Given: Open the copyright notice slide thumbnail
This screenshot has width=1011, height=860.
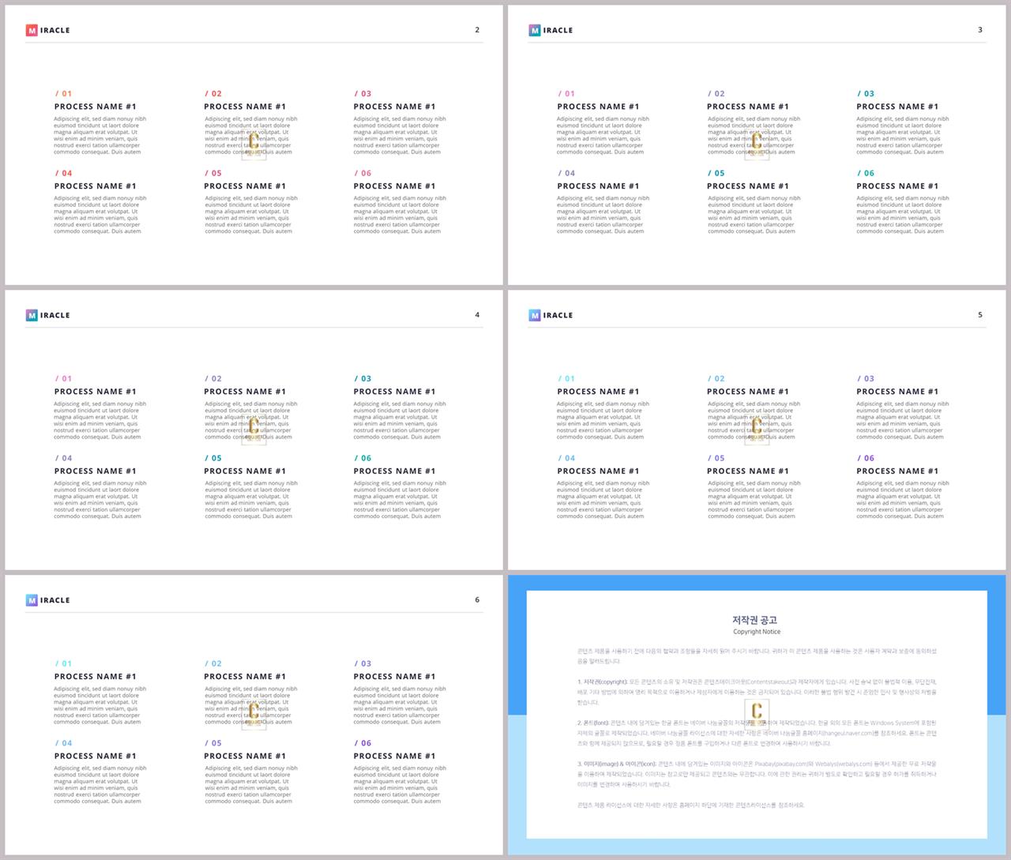Looking at the screenshot, I should tap(757, 715).
